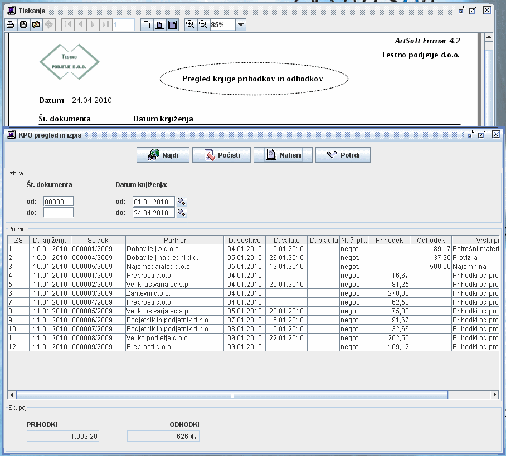Click the PRIHODKI total field 1.002,20
Image resolution: width=506 pixels, height=456 pixels.
63,437
